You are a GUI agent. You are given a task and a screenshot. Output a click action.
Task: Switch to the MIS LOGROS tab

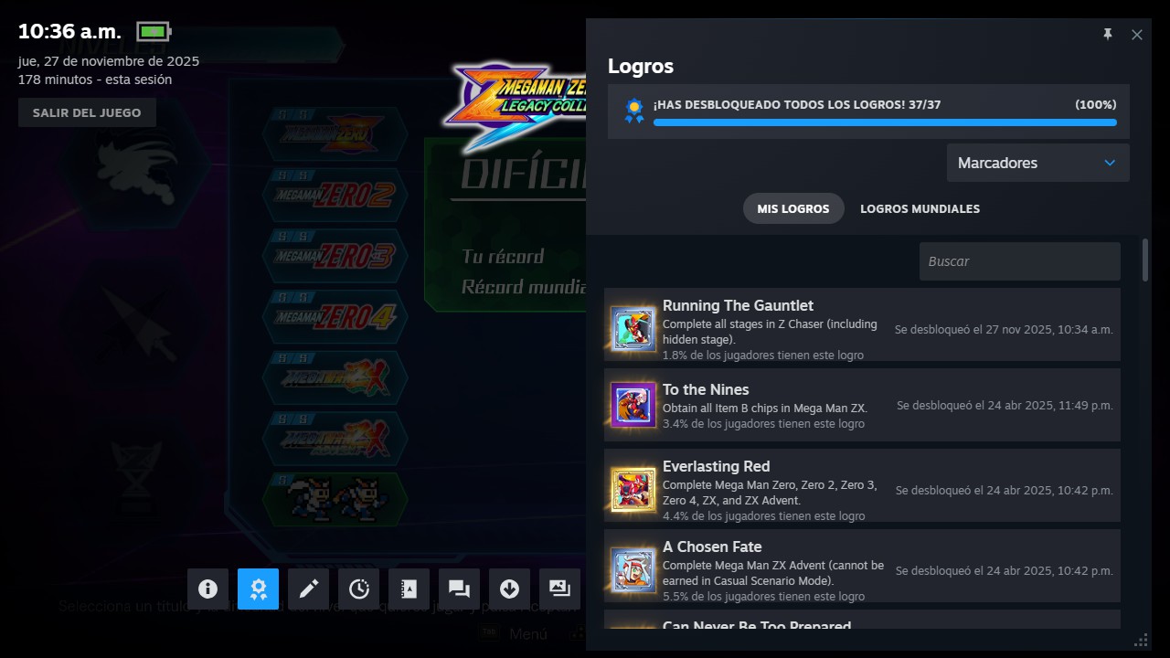coord(793,208)
